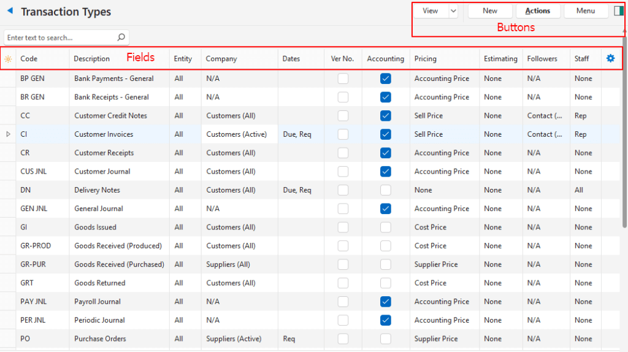Click the Pricing column header
The height and width of the screenshot is (352, 628).
[x=426, y=59]
